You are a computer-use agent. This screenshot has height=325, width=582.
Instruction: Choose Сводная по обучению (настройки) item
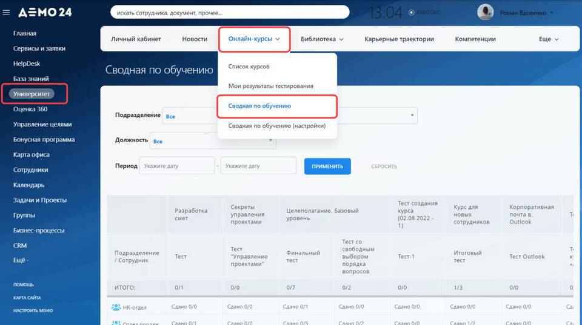click(276, 126)
